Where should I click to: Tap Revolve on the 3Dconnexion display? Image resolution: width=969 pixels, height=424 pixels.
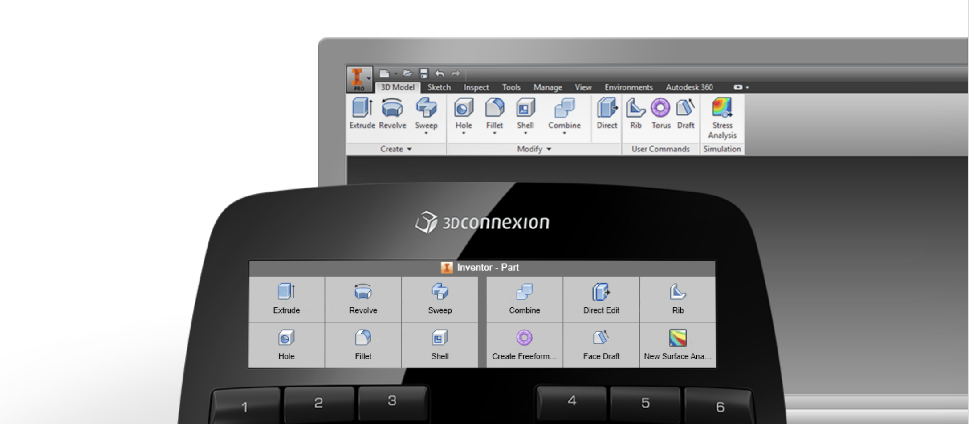pyautogui.click(x=363, y=299)
